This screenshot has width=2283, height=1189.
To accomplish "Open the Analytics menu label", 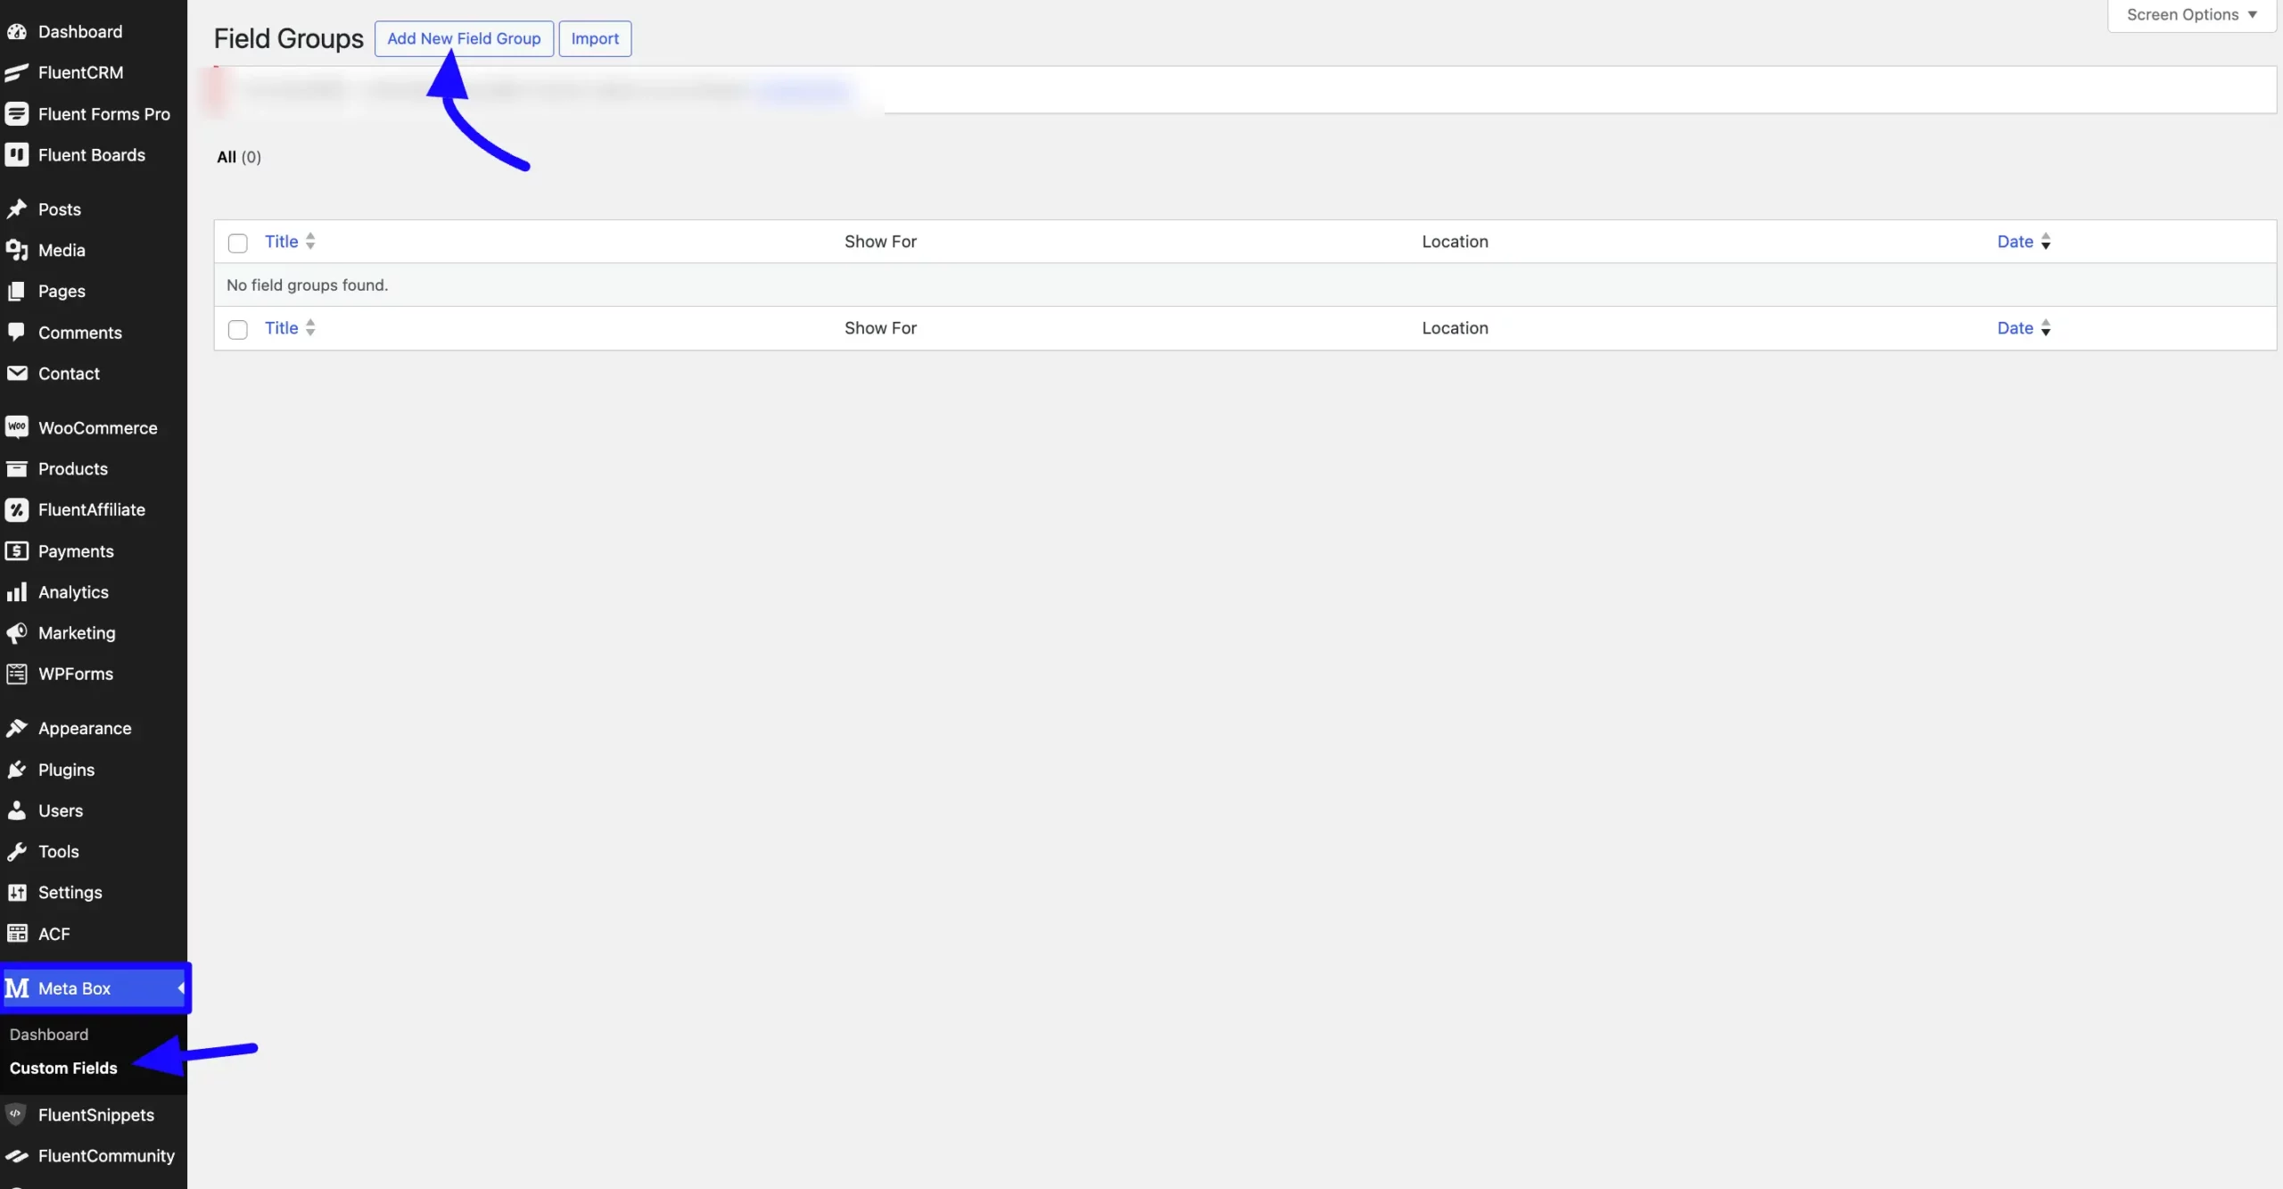I will [73, 592].
